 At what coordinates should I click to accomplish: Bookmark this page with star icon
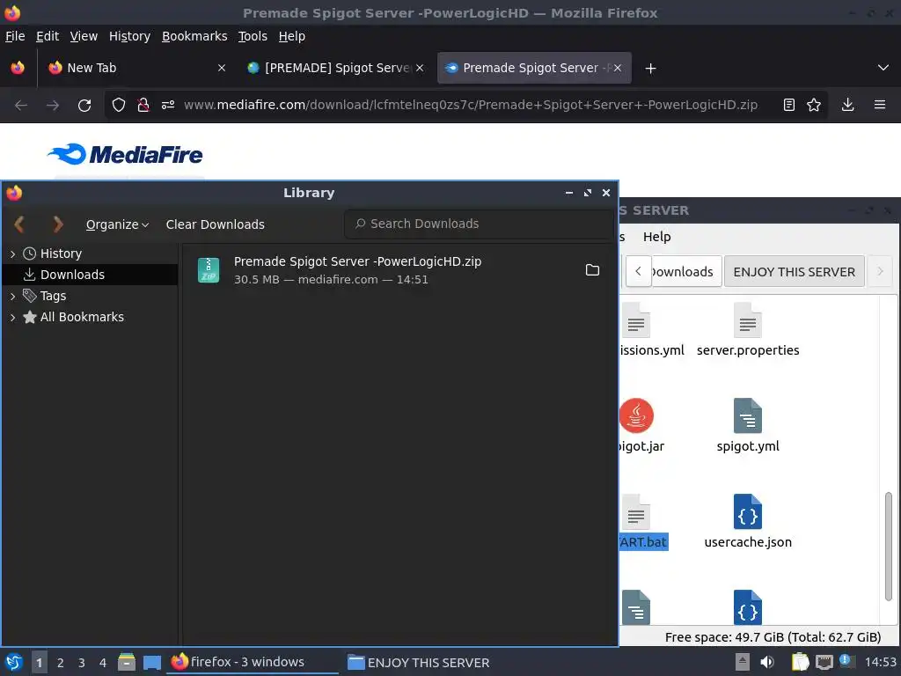pyautogui.click(x=814, y=106)
